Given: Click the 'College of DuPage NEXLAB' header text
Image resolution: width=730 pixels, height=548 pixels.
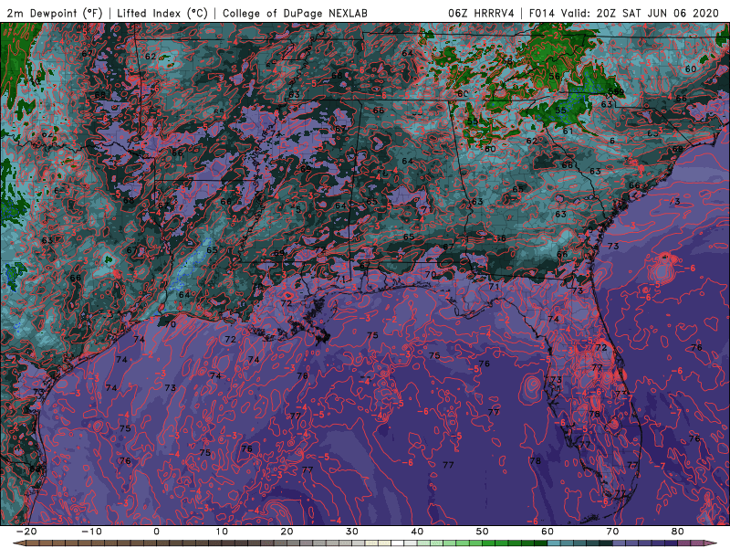Looking at the screenshot, I should pos(295,13).
